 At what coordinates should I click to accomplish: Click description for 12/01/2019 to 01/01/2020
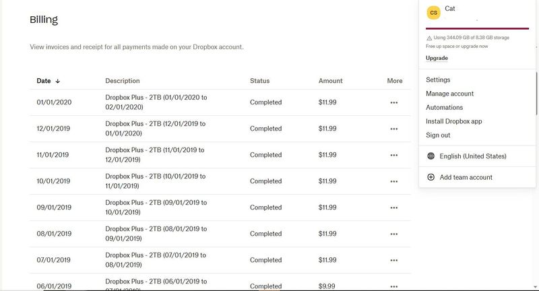[x=156, y=129]
